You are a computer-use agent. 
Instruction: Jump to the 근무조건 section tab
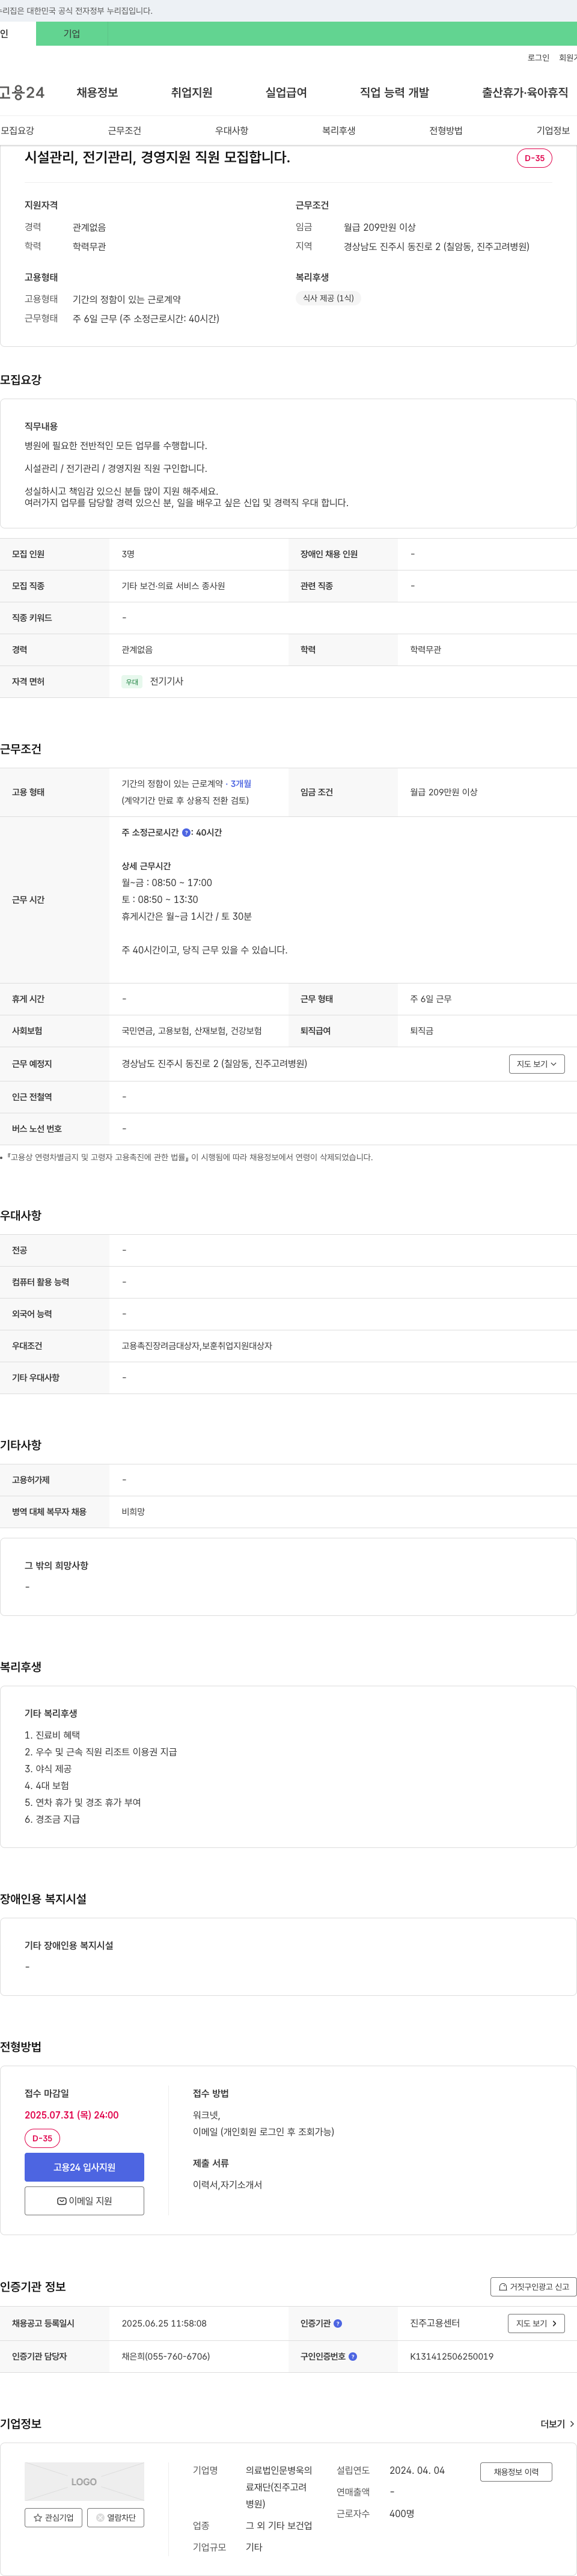pyautogui.click(x=124, y=131)
